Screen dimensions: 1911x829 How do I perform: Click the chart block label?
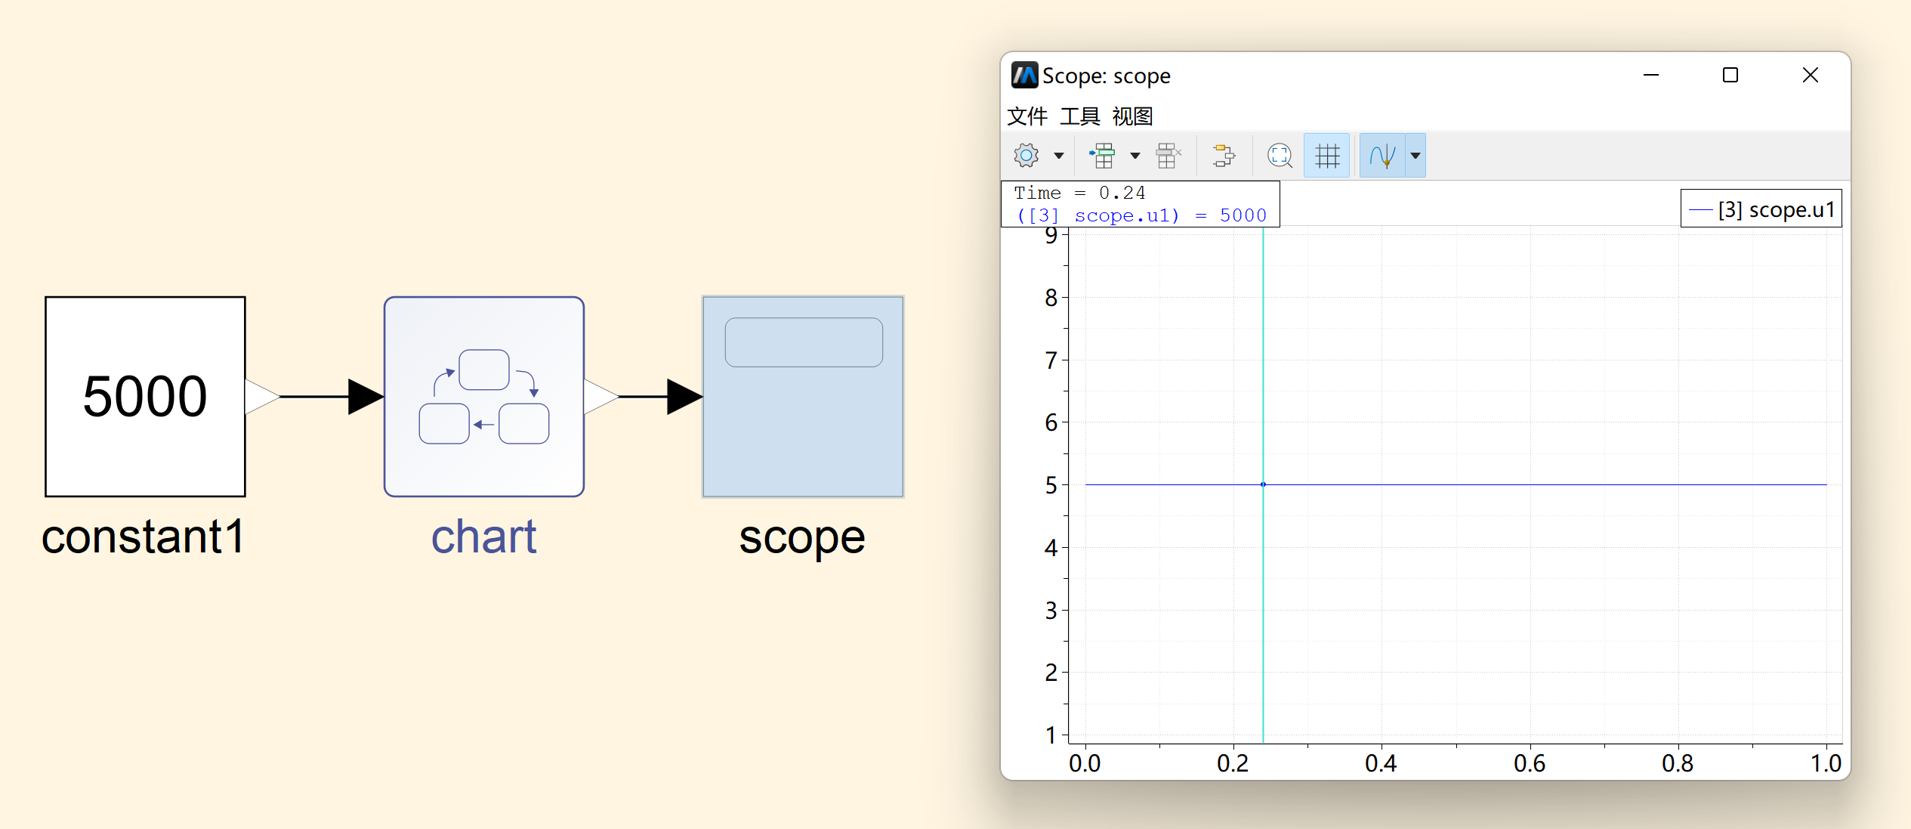484,537
